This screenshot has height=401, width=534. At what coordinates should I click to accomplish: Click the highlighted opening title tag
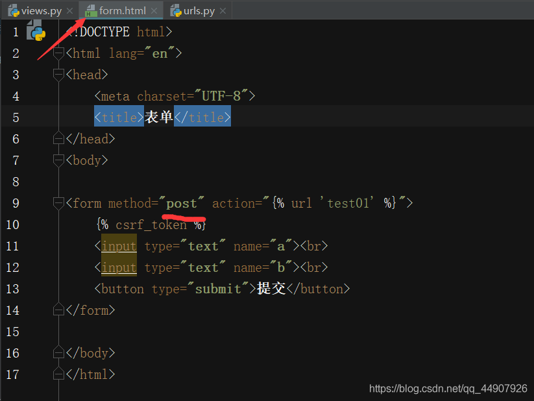[x=119, y=116]
